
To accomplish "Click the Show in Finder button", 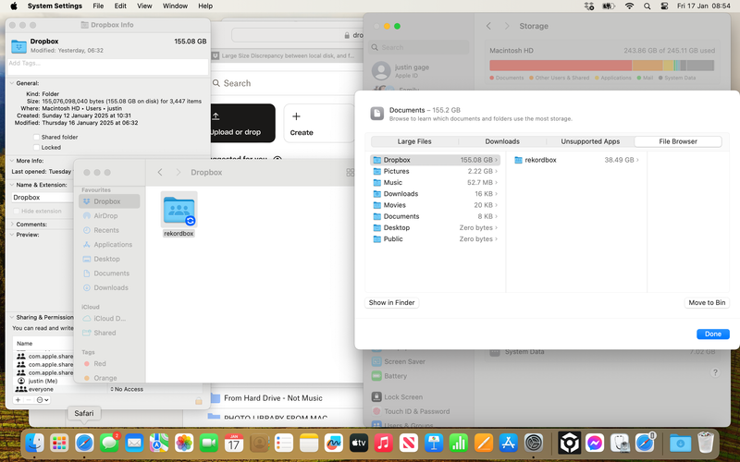I will pyautogui.click(x=392, y=302).
